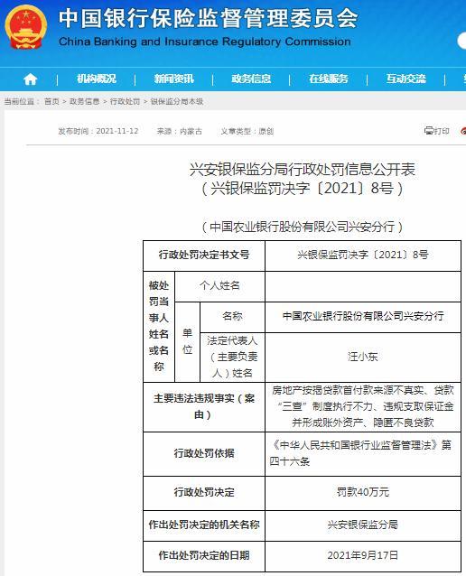Open the 互动交流 menu
This screenshot has height=576, width=466.
tap(405, 79)
